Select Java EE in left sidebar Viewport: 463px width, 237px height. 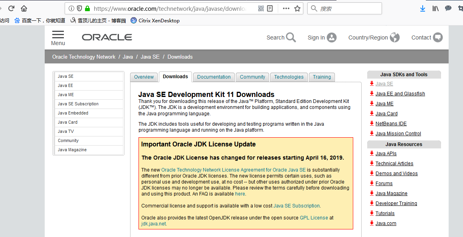coord(89,86)
